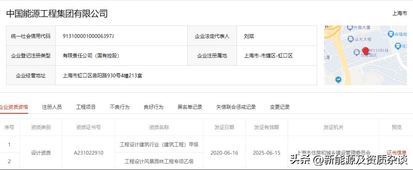This screenshot has width=413, height=170.
Task: Click the 尚福房 map marker icon
Action: point(390,34)
